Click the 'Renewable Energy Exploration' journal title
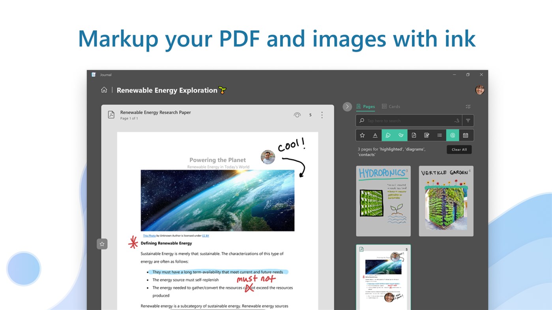 point(167,90)
